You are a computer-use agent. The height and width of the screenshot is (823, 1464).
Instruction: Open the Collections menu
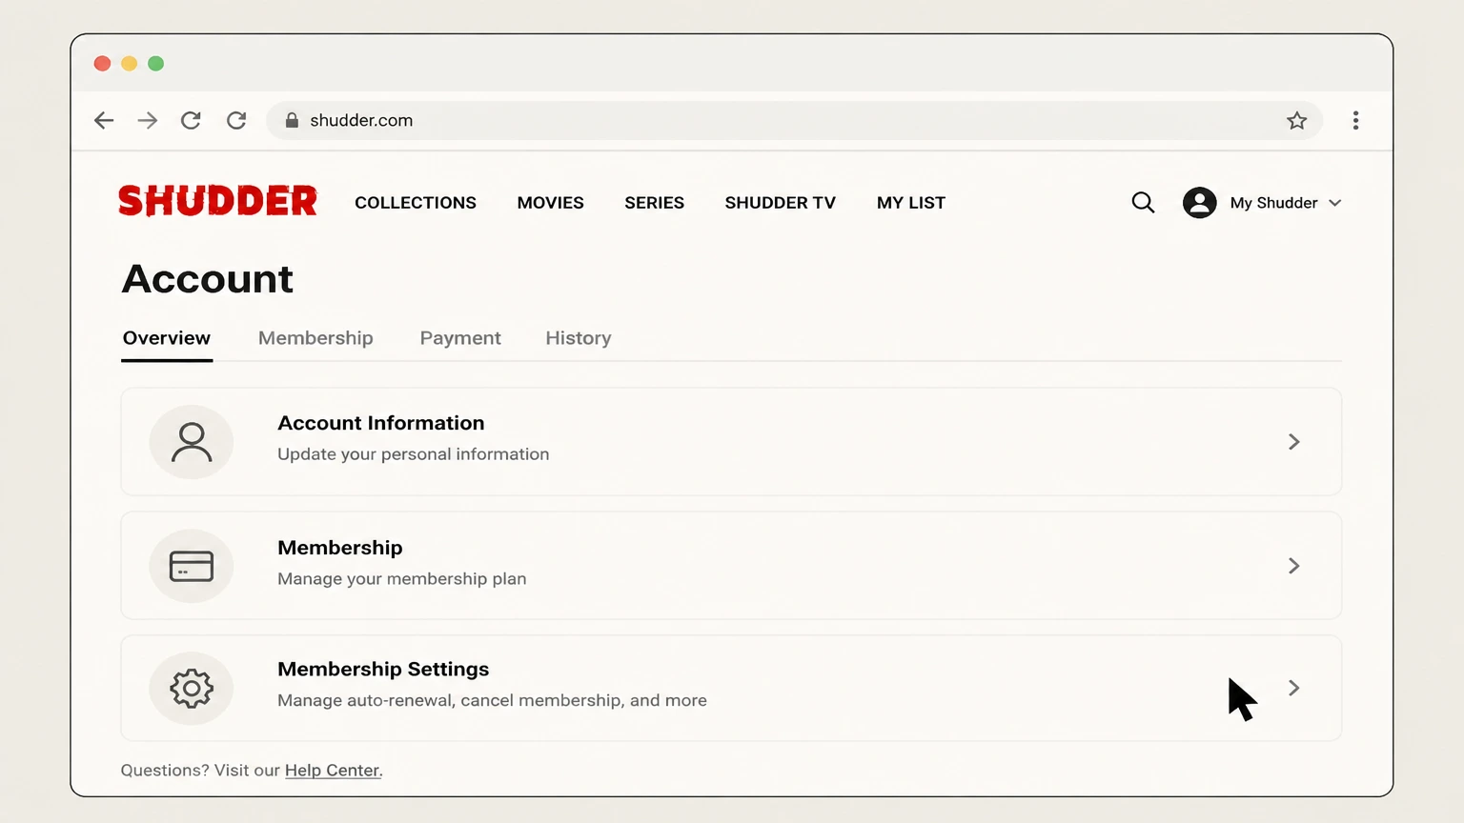(416, 203)
